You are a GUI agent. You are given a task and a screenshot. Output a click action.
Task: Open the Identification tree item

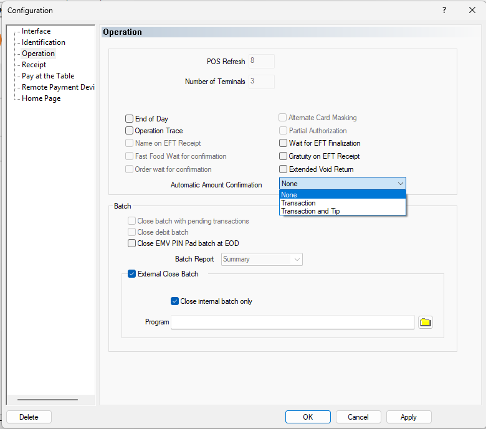tap(43, 42)
